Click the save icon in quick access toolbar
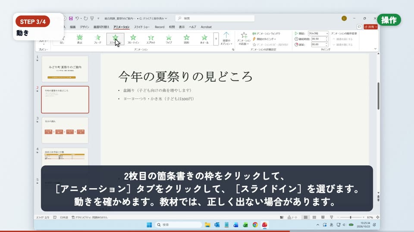 (x=71, y=18)
